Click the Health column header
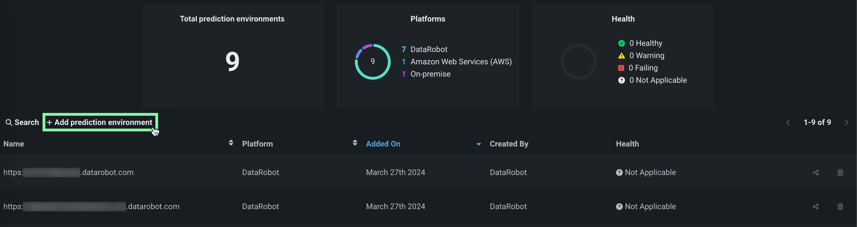Image resolution: width=857 pixels, height=227 pixels. [x=627, y=144]
